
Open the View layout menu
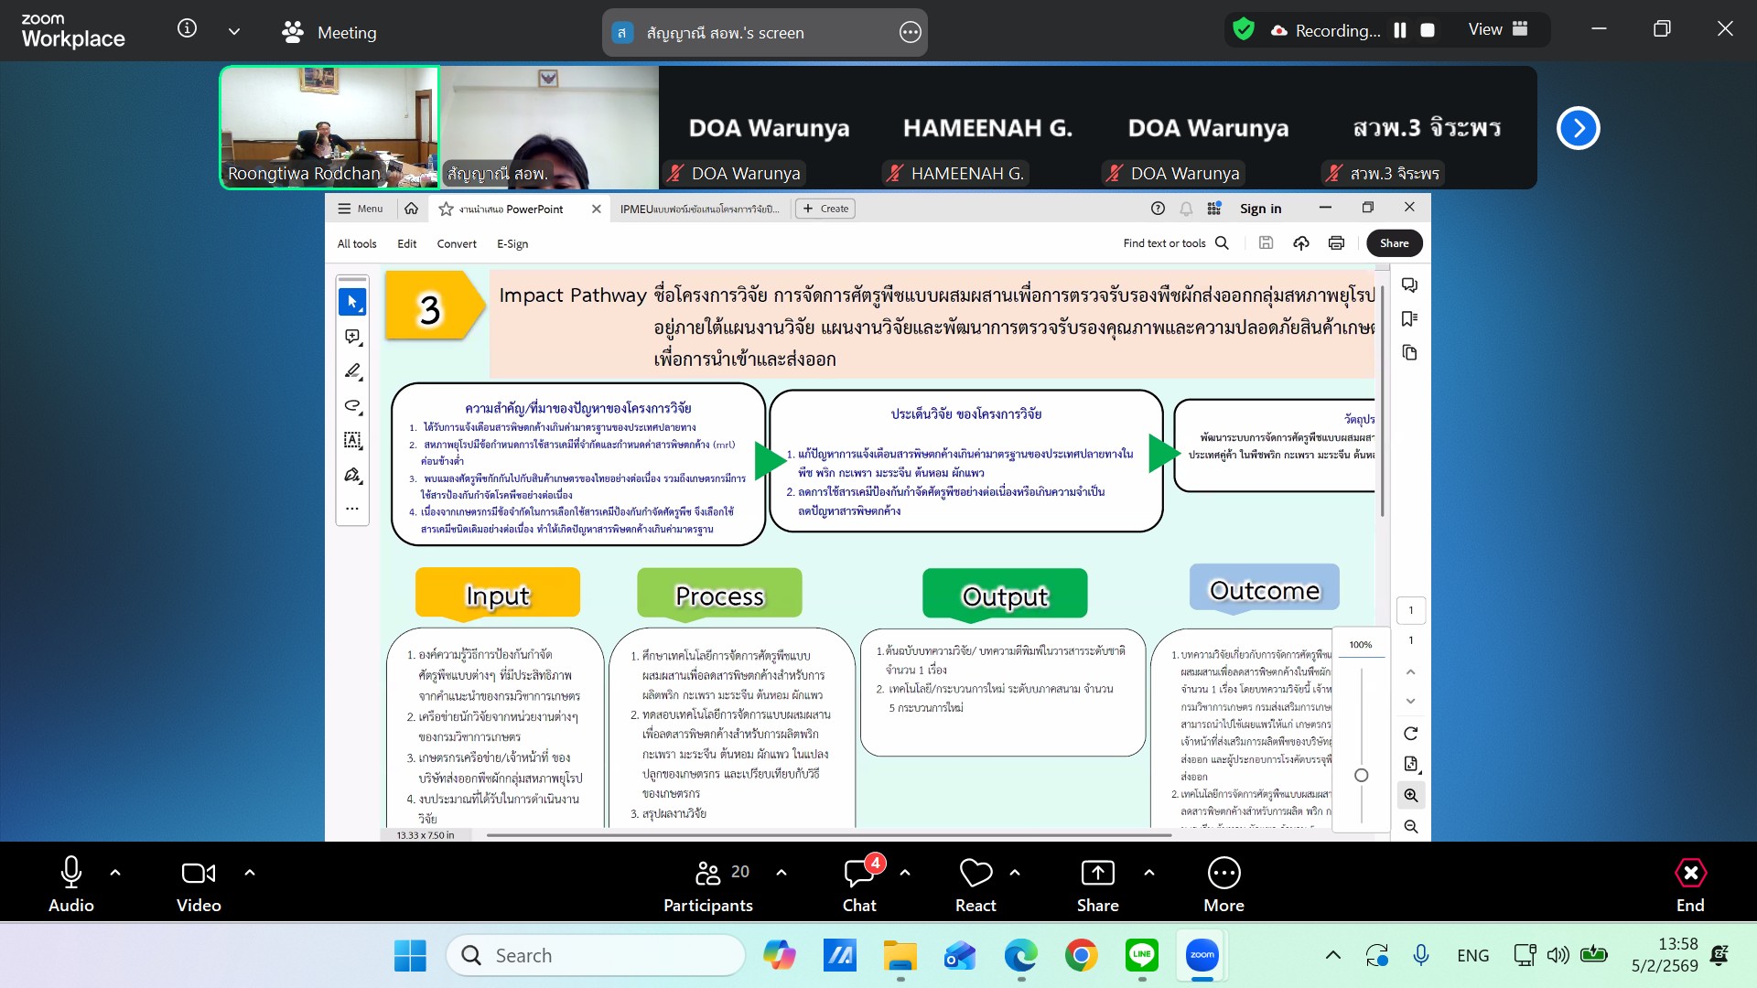(x=1497, y=29)
